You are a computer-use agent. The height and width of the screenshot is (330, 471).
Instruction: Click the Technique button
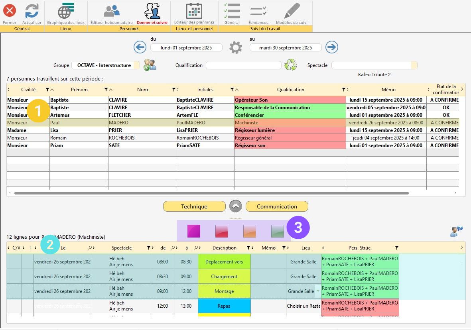[194, 206]
